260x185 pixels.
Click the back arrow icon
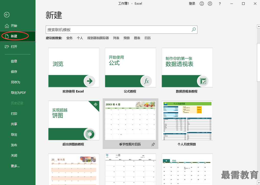pyautogui.click(x=7, y=15)
